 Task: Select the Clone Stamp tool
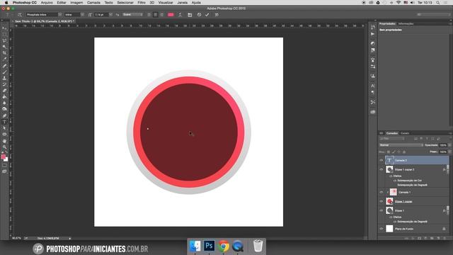(x=4, y=78)
